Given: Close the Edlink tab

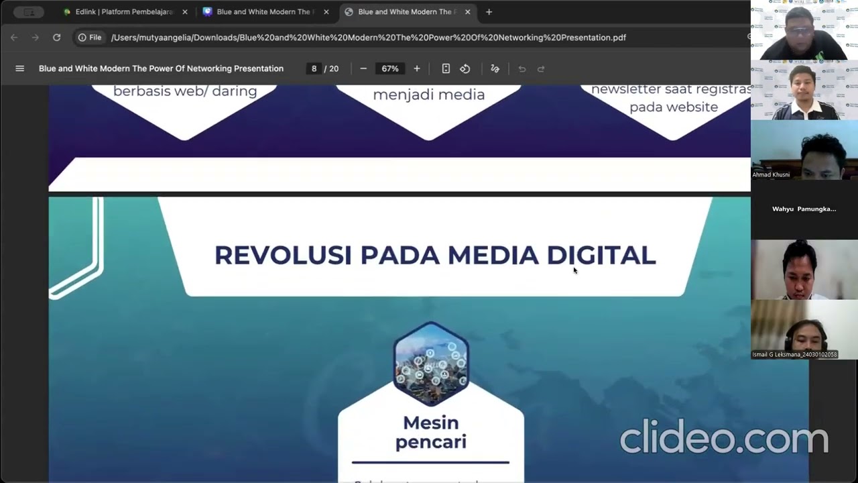Looking at the screenshot, I should [x=185, y=12].
